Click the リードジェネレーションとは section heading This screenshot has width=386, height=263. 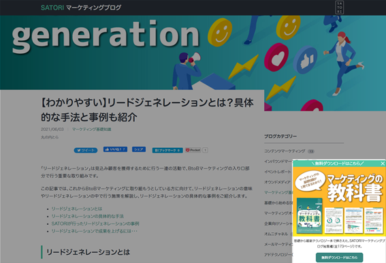88,252
